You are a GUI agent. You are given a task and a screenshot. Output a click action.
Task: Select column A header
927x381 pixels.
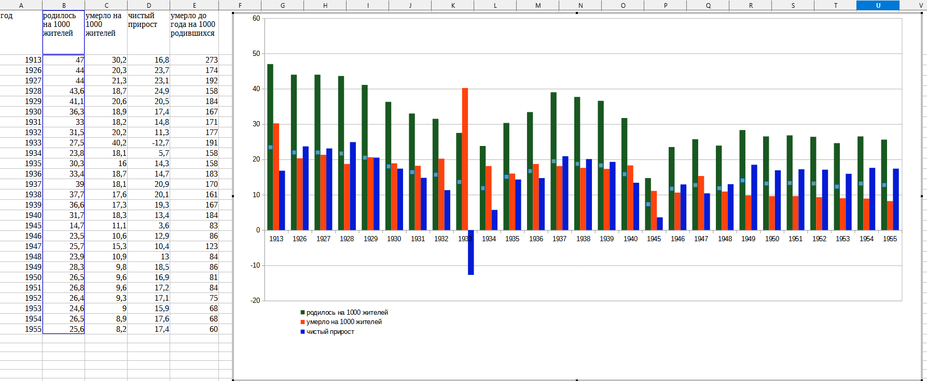point(21,5)
